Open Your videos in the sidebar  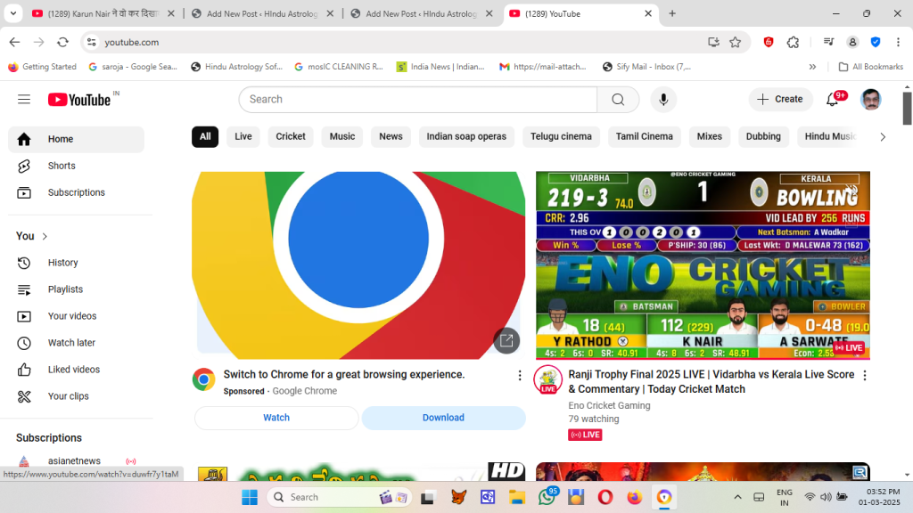click(77, 316)
